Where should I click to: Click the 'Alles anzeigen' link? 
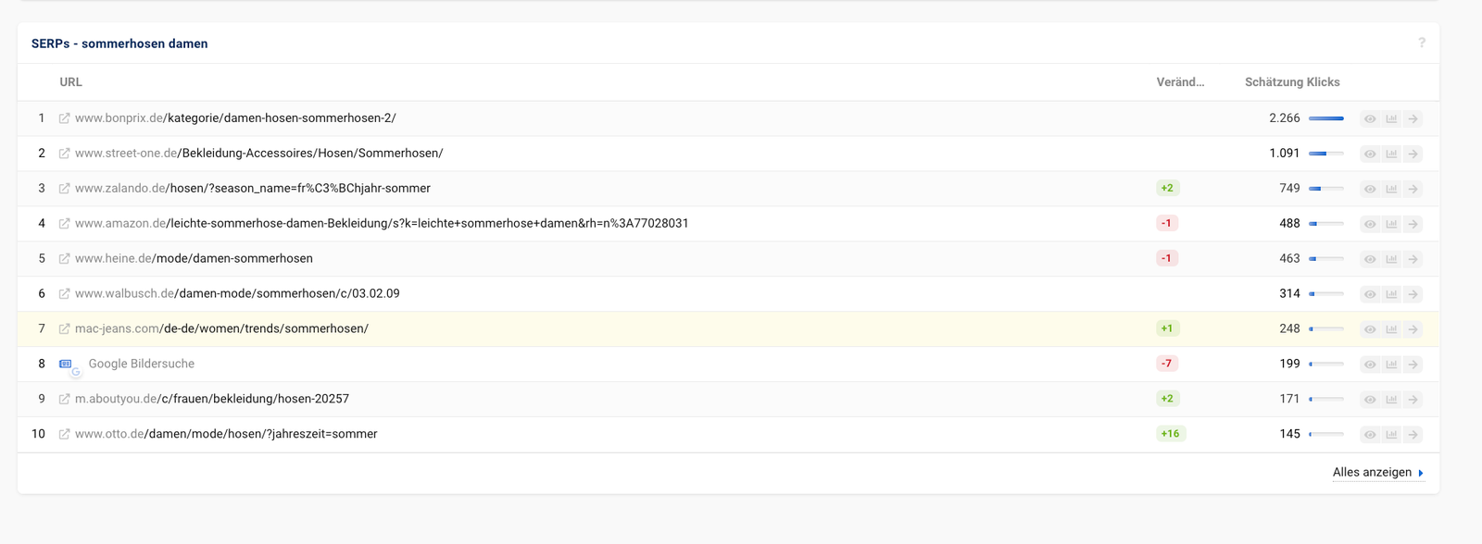click(1377, 473)
